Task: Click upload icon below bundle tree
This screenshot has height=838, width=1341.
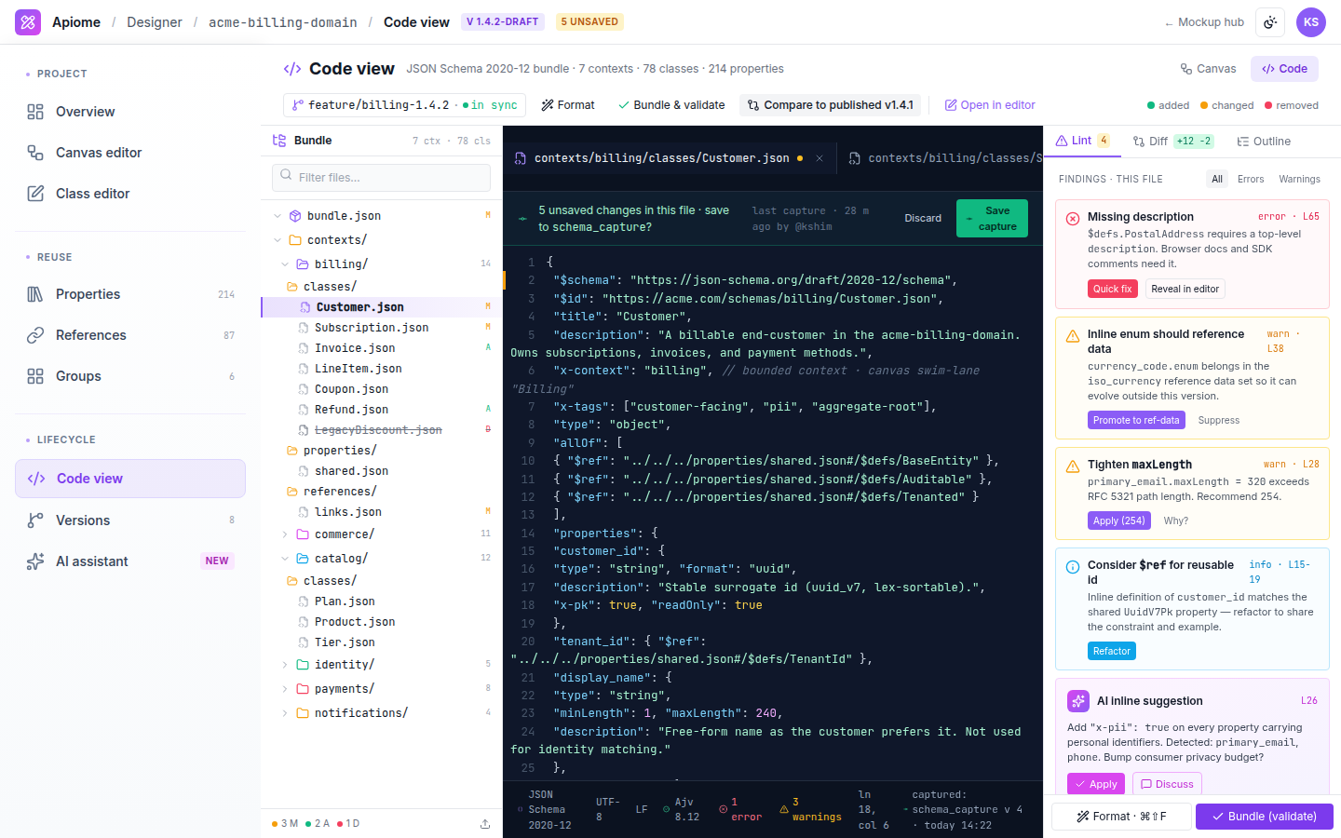Action: pos(485,824)
